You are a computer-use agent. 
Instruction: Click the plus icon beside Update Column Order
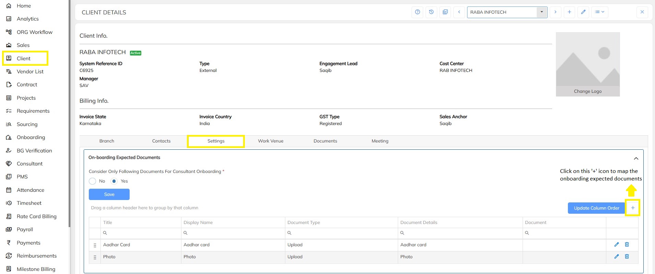(633, 208)
